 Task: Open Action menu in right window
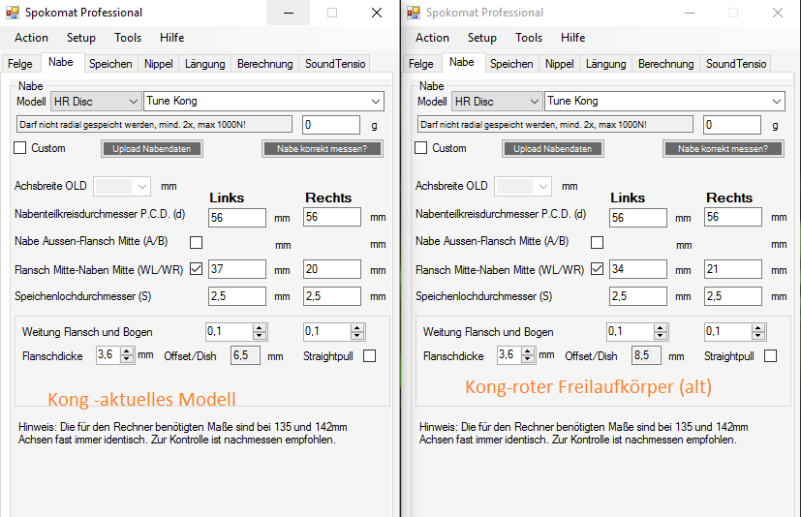click(x=432, y=38)
